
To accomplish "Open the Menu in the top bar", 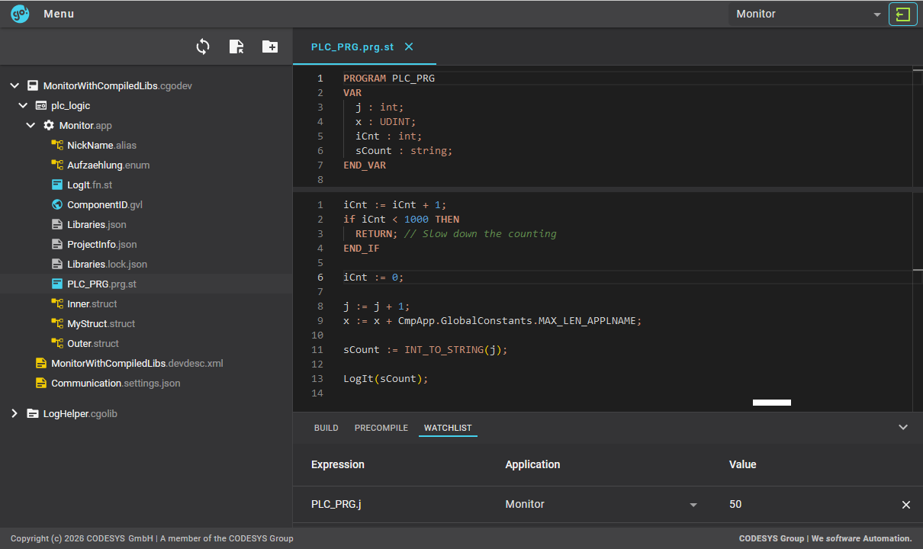I will pos(59,14).
